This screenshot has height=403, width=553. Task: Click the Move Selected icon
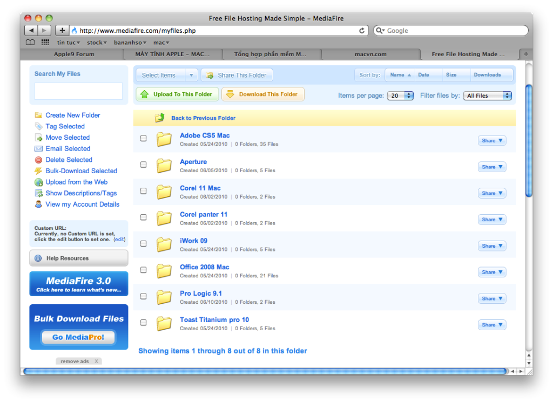[x=38, y=138]
